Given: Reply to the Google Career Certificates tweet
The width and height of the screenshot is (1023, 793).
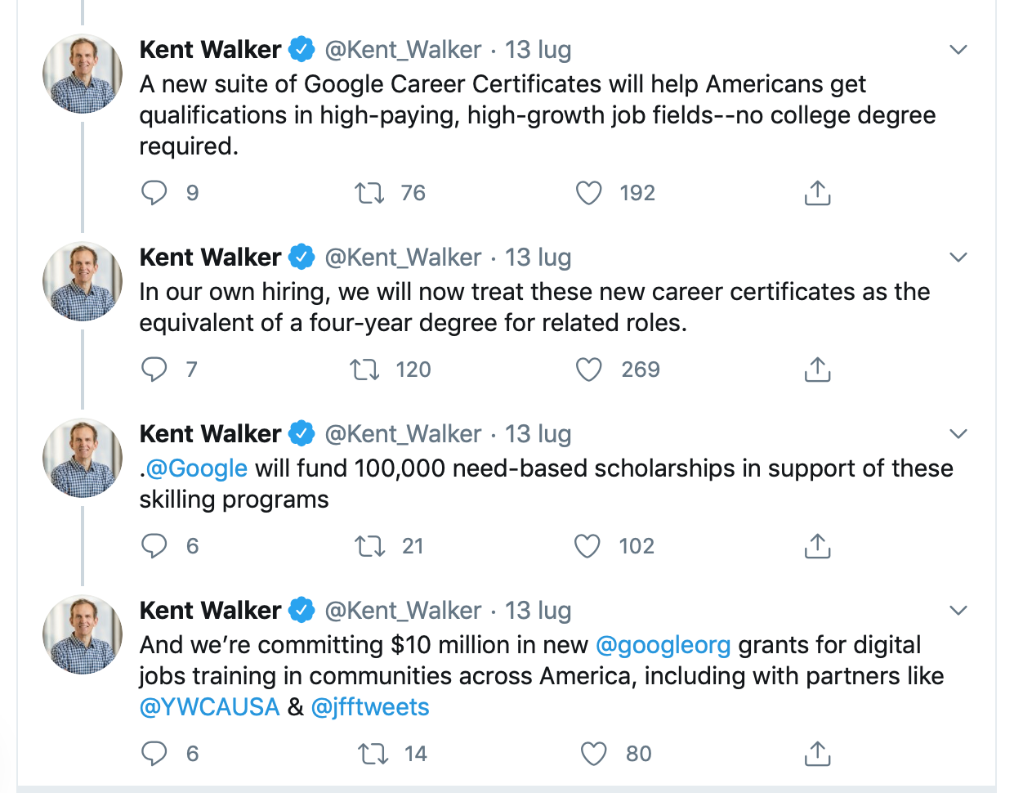Looking at the screenshot, I should tap(154, 193).
